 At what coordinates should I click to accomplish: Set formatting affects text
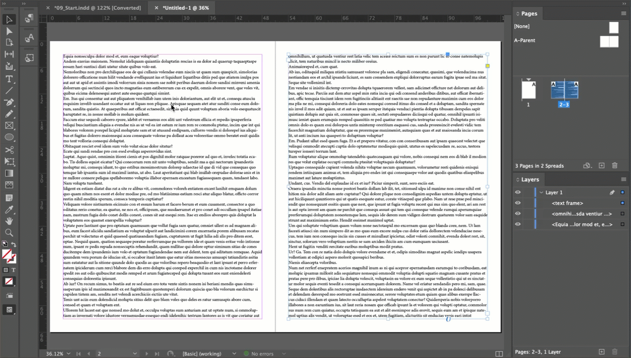click(13, 270)
